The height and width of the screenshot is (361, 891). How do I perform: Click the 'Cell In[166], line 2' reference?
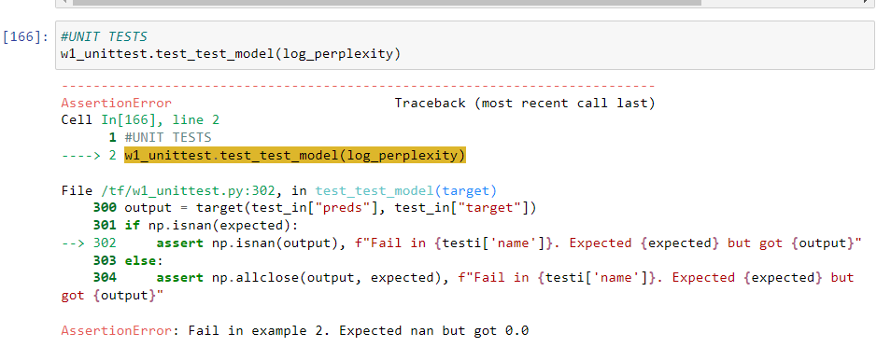pos(140,120)
